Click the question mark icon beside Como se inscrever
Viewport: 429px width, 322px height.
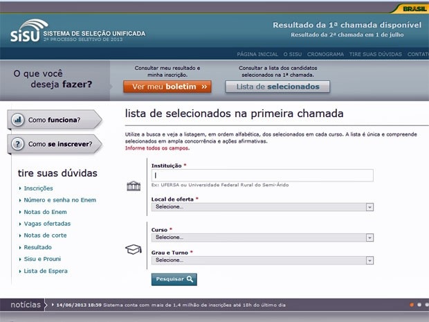coord(18,145)
